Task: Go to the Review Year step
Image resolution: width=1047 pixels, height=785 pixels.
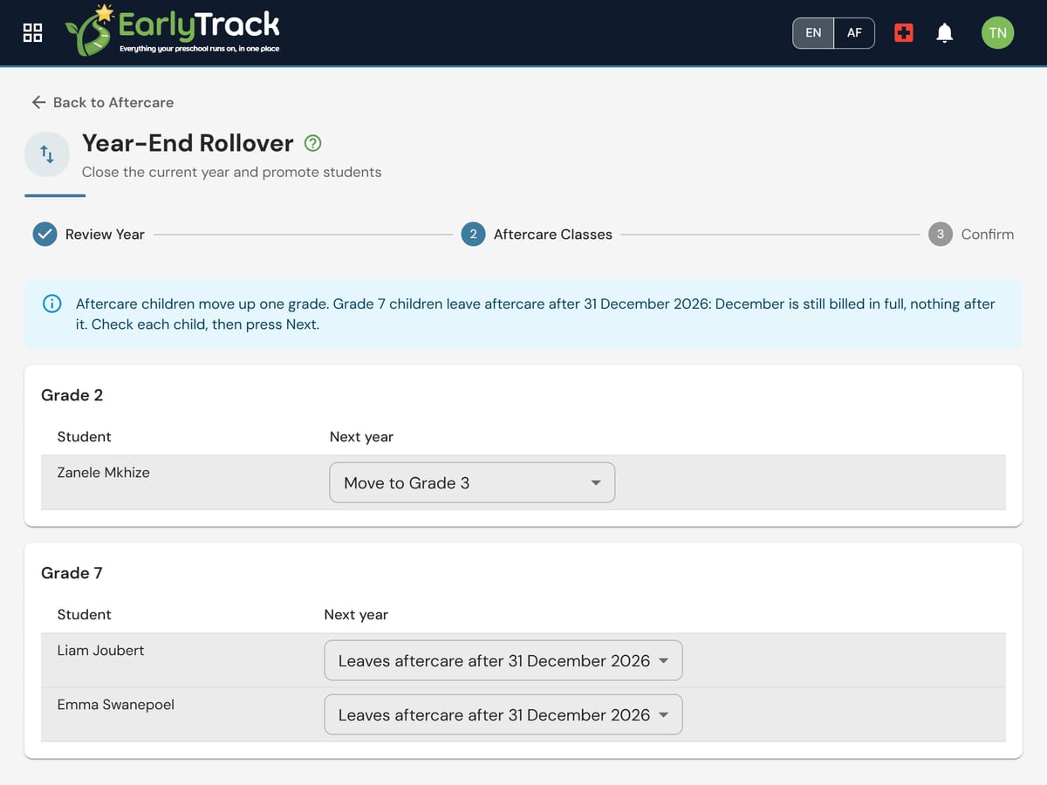Action: click(89, 234)
